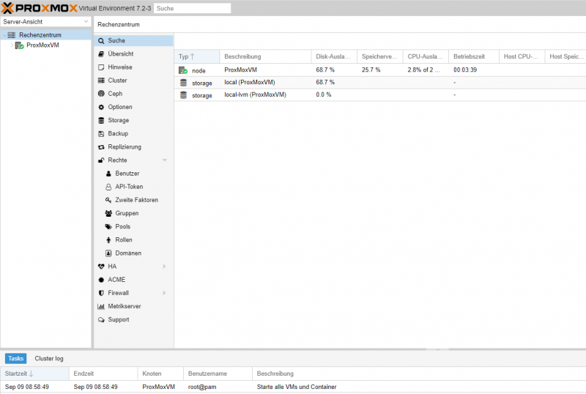
Task: Click the ProxMoxVM node status icon in tree
Action: click(x=20, y=45)
